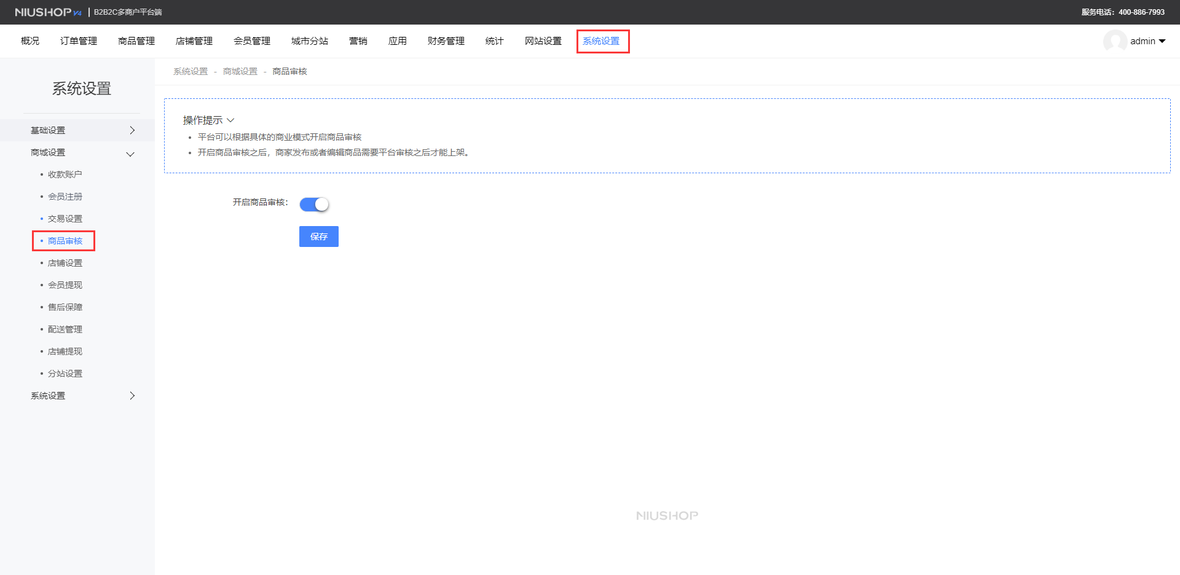Image resolution: width=1180 pixels, height=575 pixels.
Task: Open the 财务管理 top menu
Action: point(446,41)
